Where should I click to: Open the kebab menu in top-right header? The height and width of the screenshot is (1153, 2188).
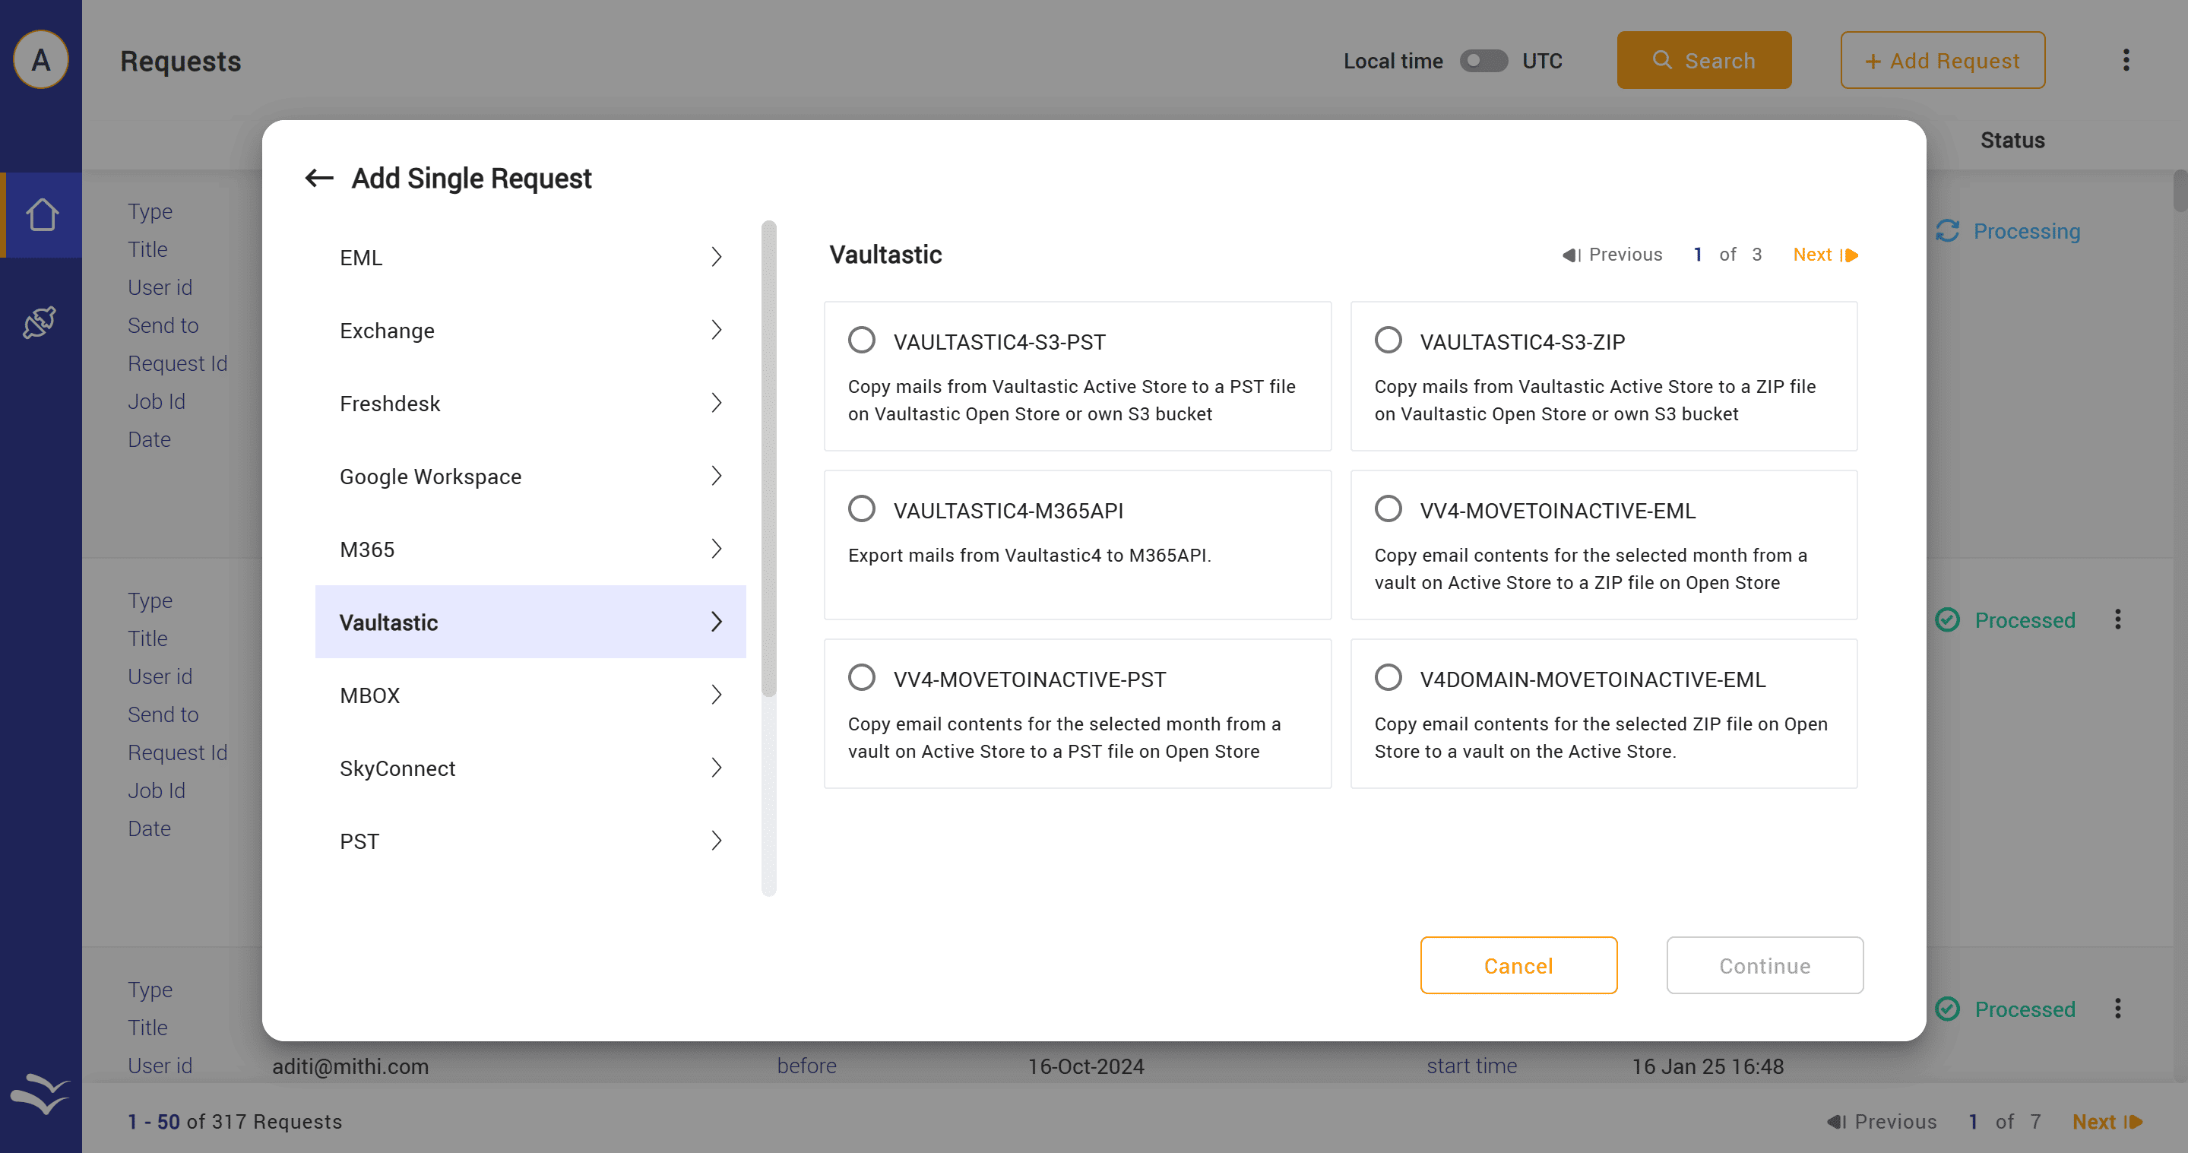2126,60
